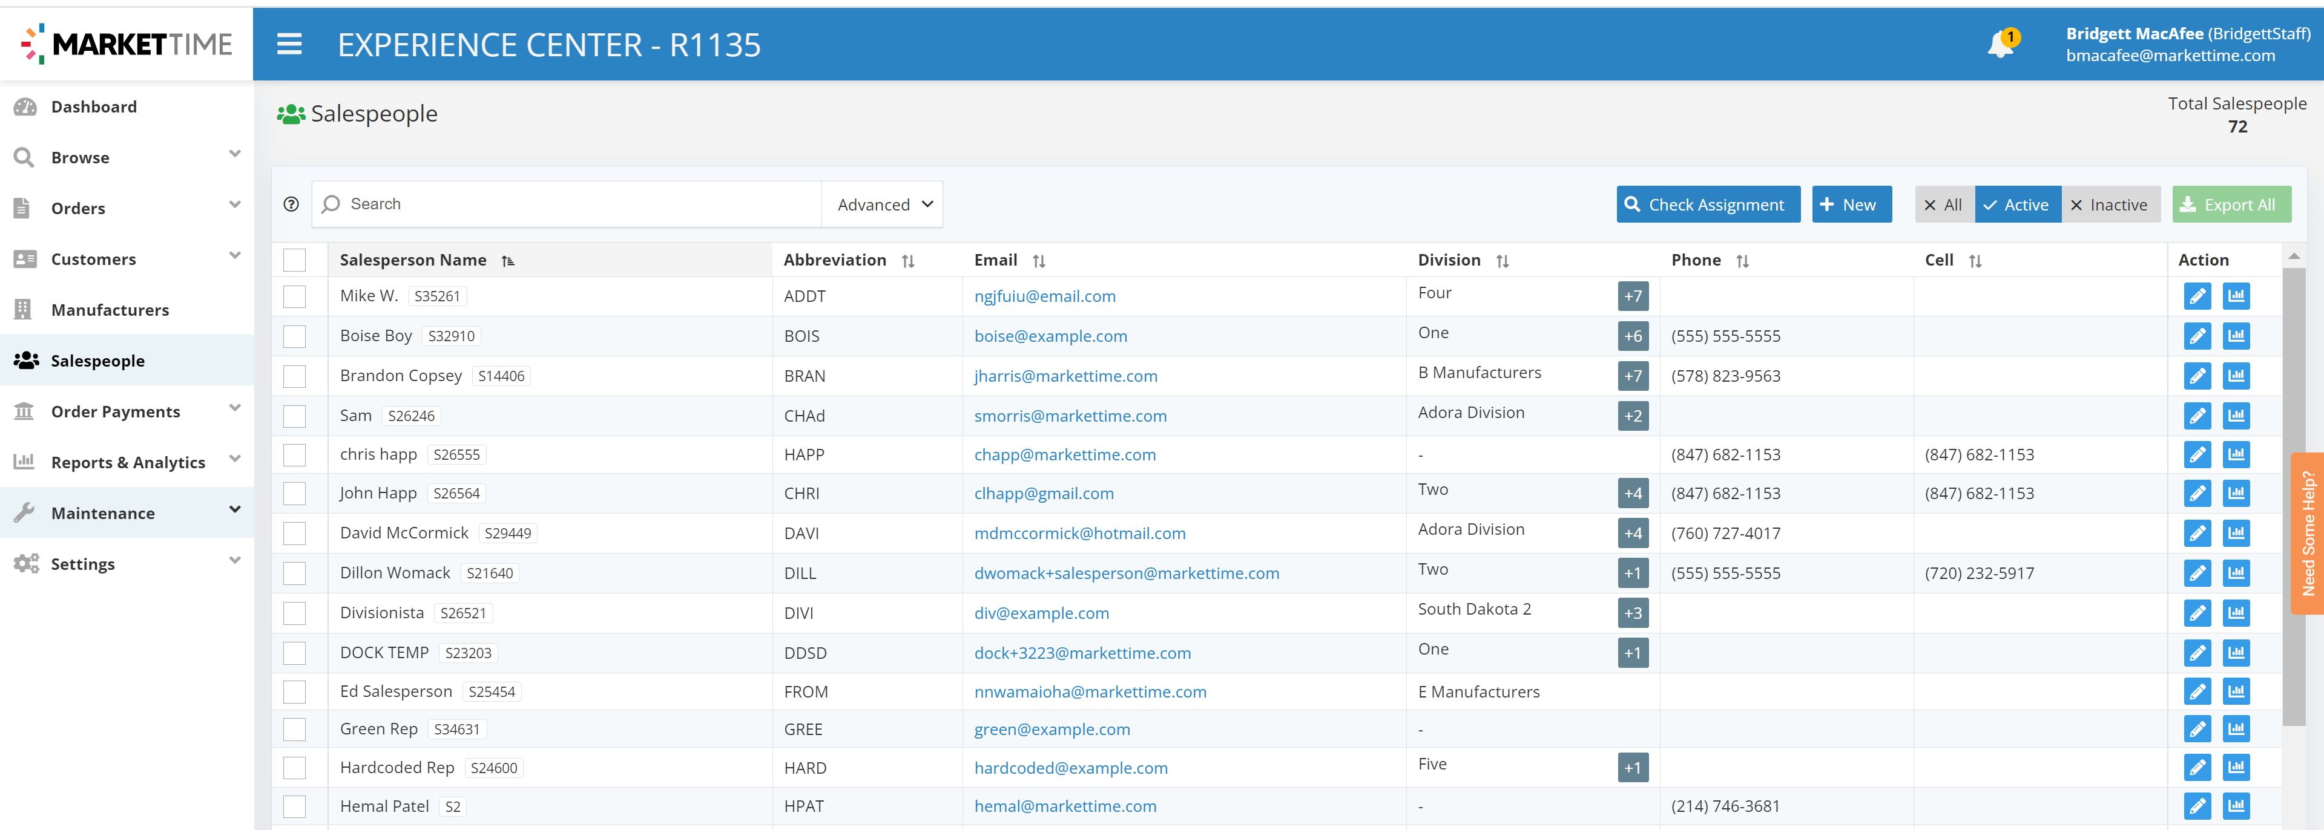Open the Need Some Help tab

pyautogui.click(x=2307, y=532)
